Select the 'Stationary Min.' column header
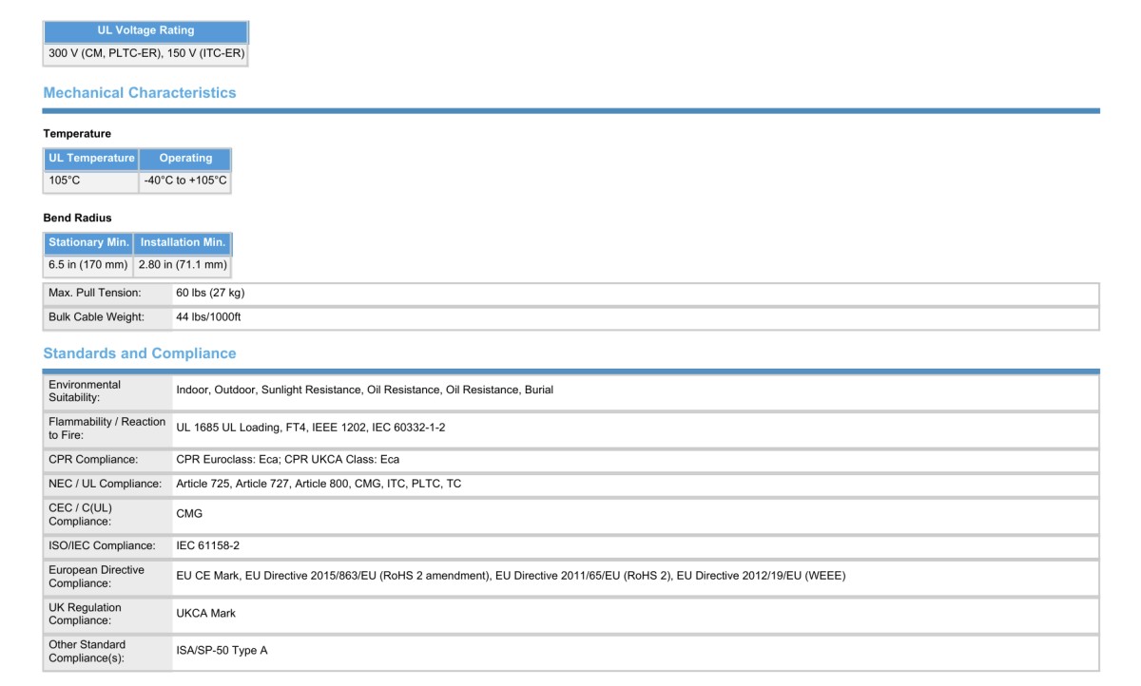1141x686 pixels. point(88,242)
